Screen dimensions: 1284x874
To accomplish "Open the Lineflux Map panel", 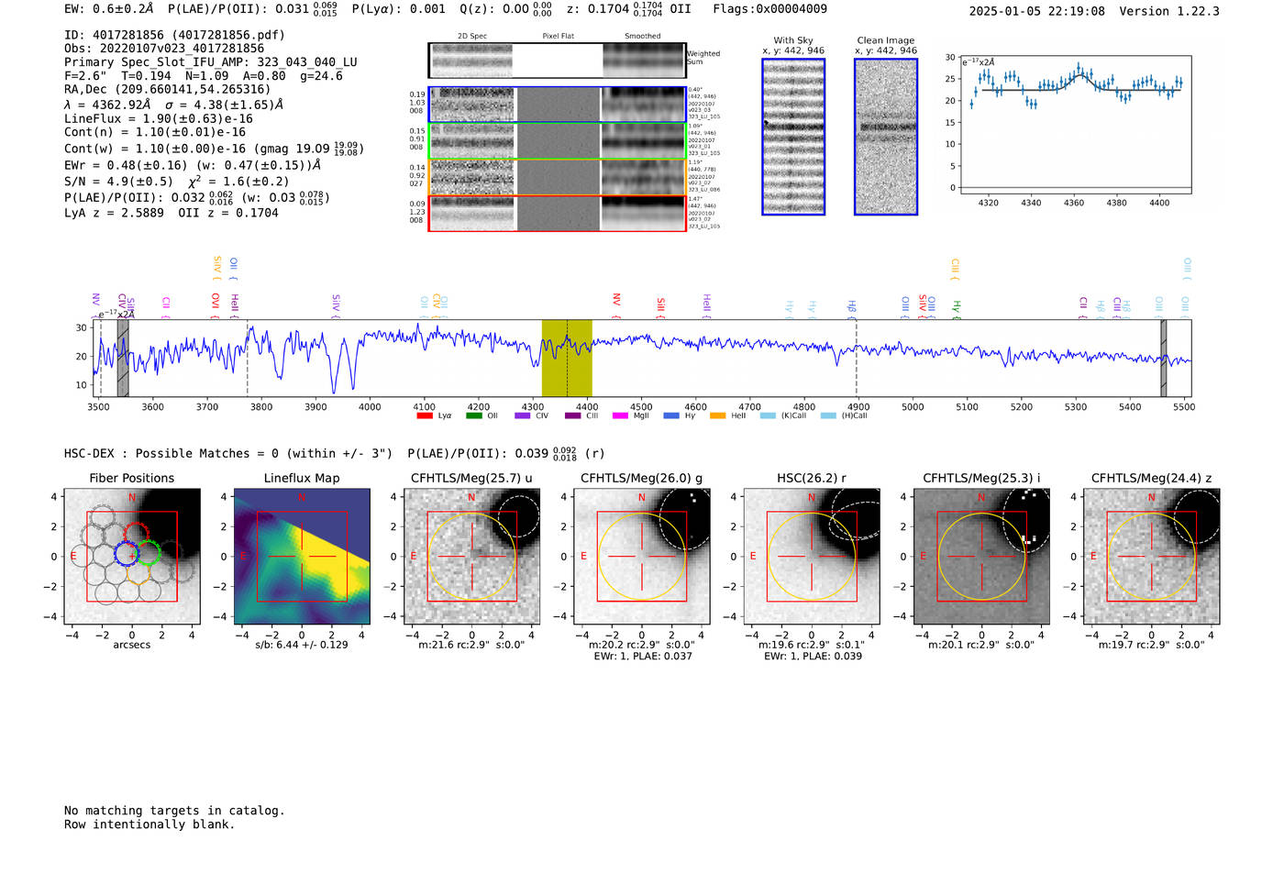I will 302,557.
